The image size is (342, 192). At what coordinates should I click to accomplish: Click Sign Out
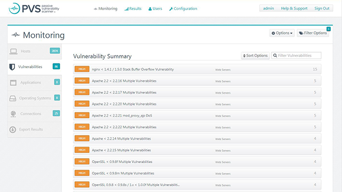(x=322, y=9)
